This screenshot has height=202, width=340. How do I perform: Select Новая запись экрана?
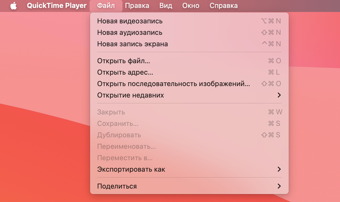[x=132, y=44]
